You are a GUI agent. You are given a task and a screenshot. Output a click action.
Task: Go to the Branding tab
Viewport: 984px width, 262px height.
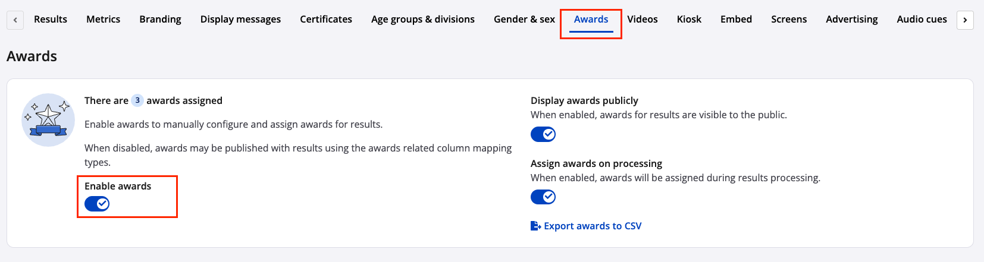tap(160, 19)
